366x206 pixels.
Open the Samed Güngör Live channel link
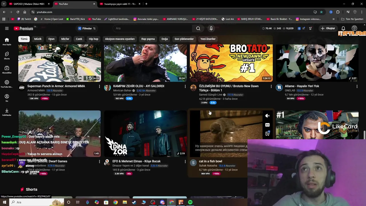coord(210,95)
